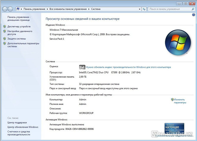Open the address bar history dropdown
The image size is (197, 141).
click(139, 9)
